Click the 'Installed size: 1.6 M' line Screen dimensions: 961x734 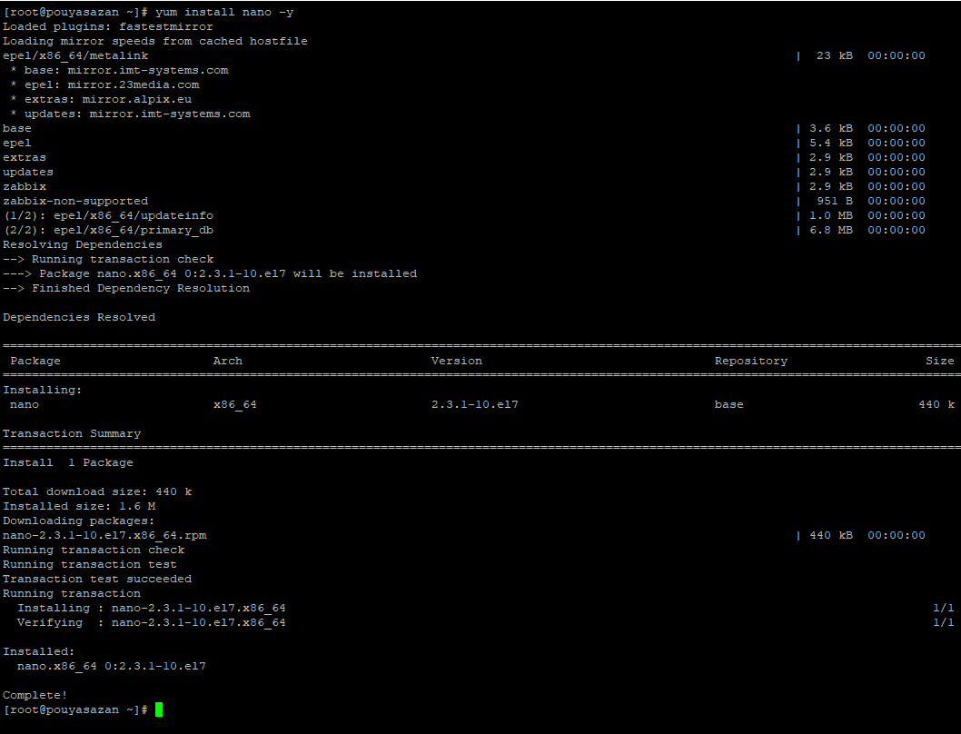point(79,506)
